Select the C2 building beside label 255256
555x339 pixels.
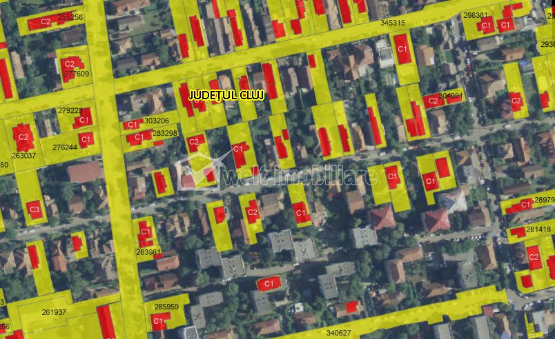pyautogui.click(x=46, y=22)
